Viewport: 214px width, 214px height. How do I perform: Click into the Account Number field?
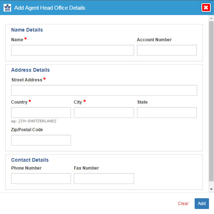167,50
